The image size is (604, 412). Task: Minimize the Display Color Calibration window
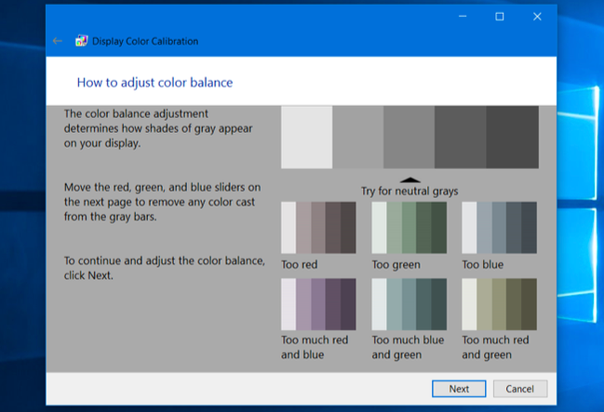(463, 16)
